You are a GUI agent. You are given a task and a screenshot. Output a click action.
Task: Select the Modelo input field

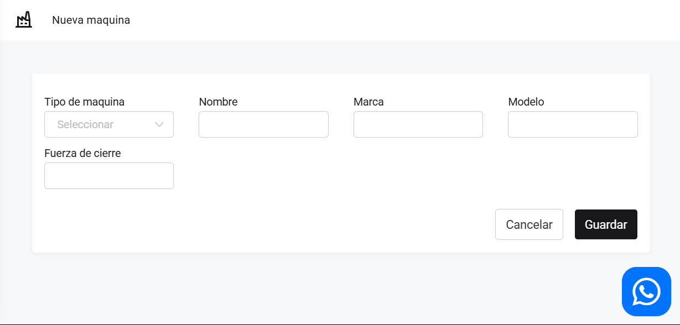coord(573,124)
